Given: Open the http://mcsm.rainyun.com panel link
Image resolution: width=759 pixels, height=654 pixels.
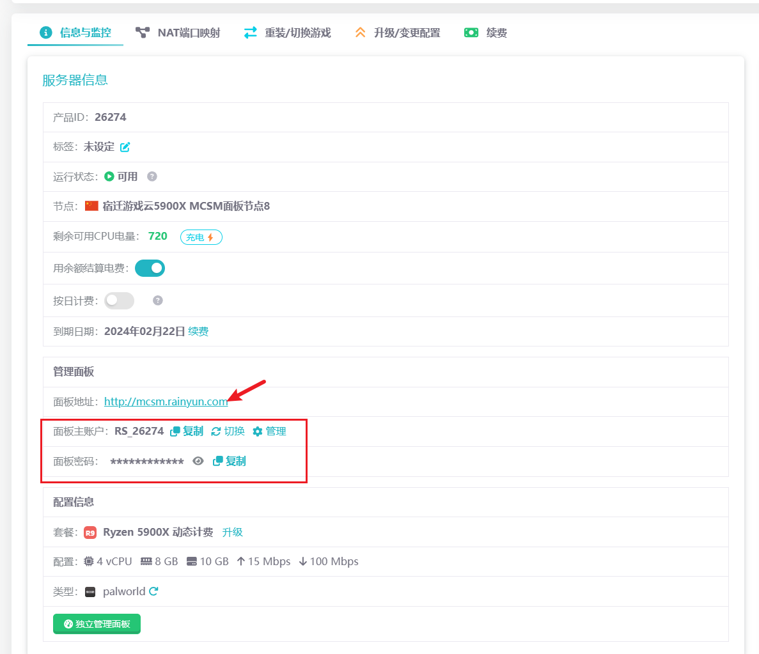Looking at the screenshot, I should coord(166,401).
